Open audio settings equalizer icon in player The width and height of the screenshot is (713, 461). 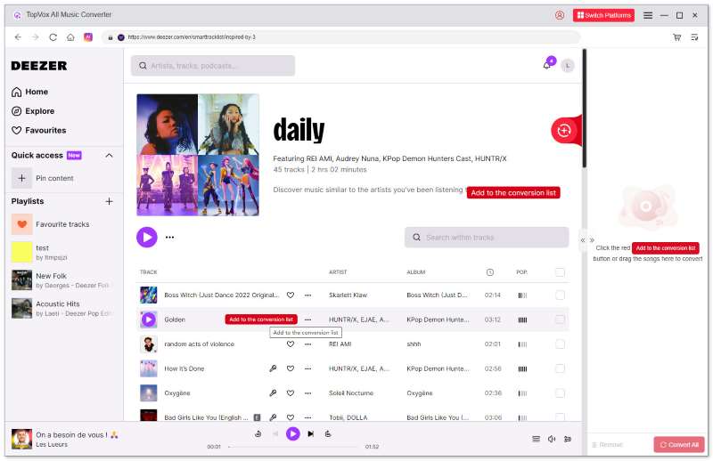[568, 440]
